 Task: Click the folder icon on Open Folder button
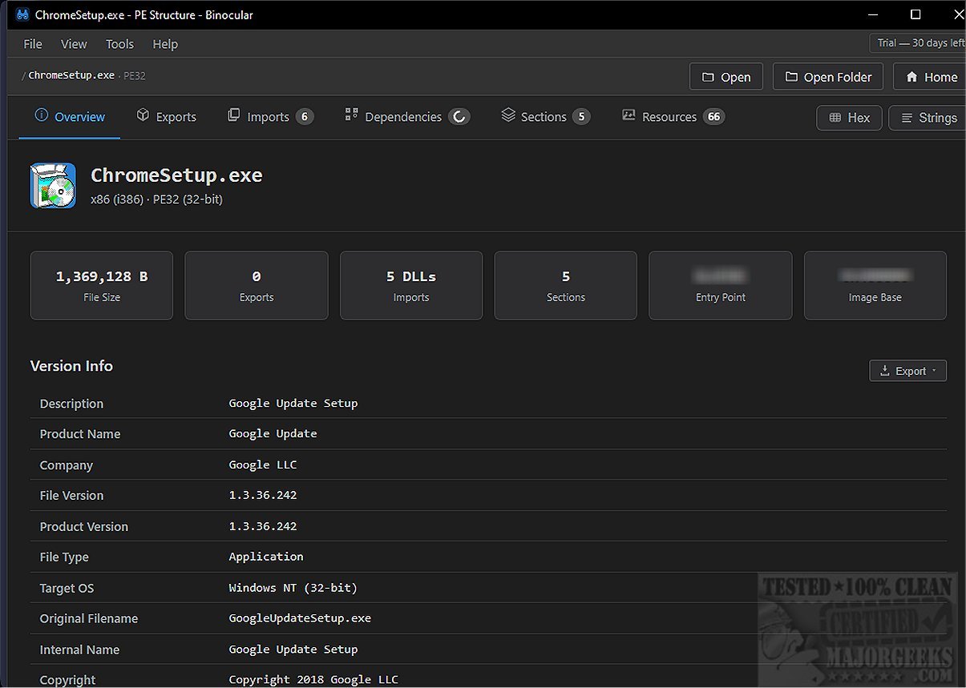coord(791,77)
